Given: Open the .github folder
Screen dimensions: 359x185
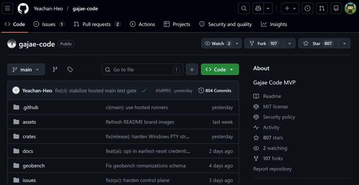Looking at the screenshot, I should [x=31, y=107].
